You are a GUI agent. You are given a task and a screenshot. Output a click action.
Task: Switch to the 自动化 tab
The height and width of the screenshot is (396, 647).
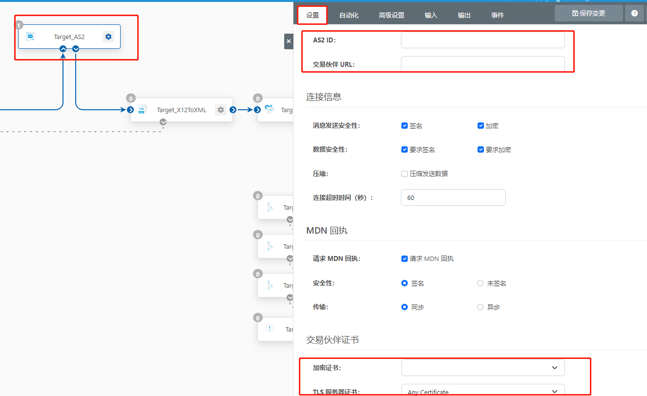(x=349, y=15)
